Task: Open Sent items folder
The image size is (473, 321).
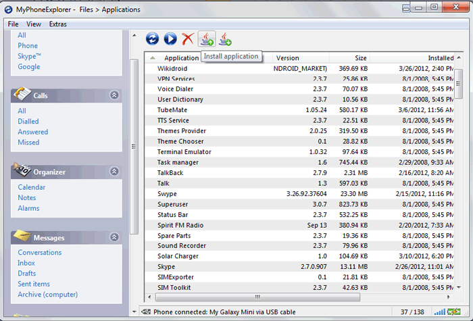Action: pyautogui.click(x=34, y=284)
